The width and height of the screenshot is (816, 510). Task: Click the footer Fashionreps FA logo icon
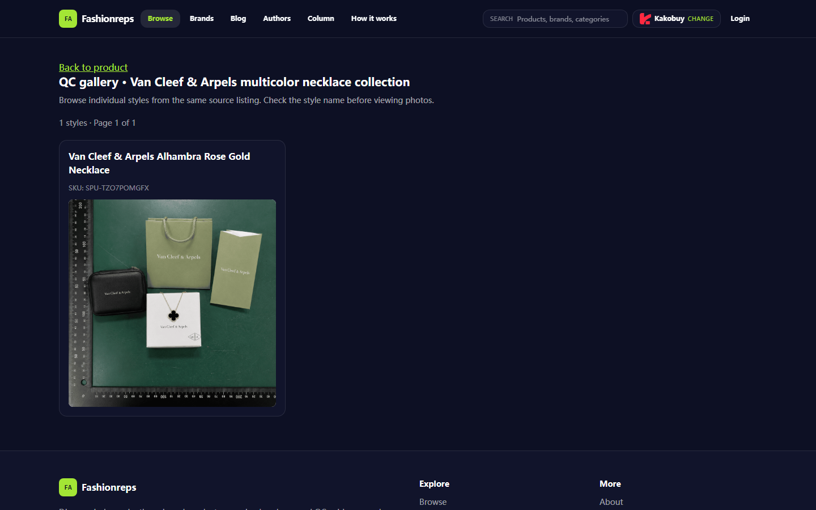[x=68, y=487]
